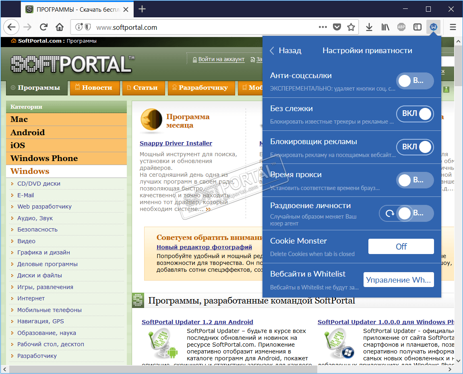Select the Новости tab
The image size is (463, 374).
click(x=95, y=88)
